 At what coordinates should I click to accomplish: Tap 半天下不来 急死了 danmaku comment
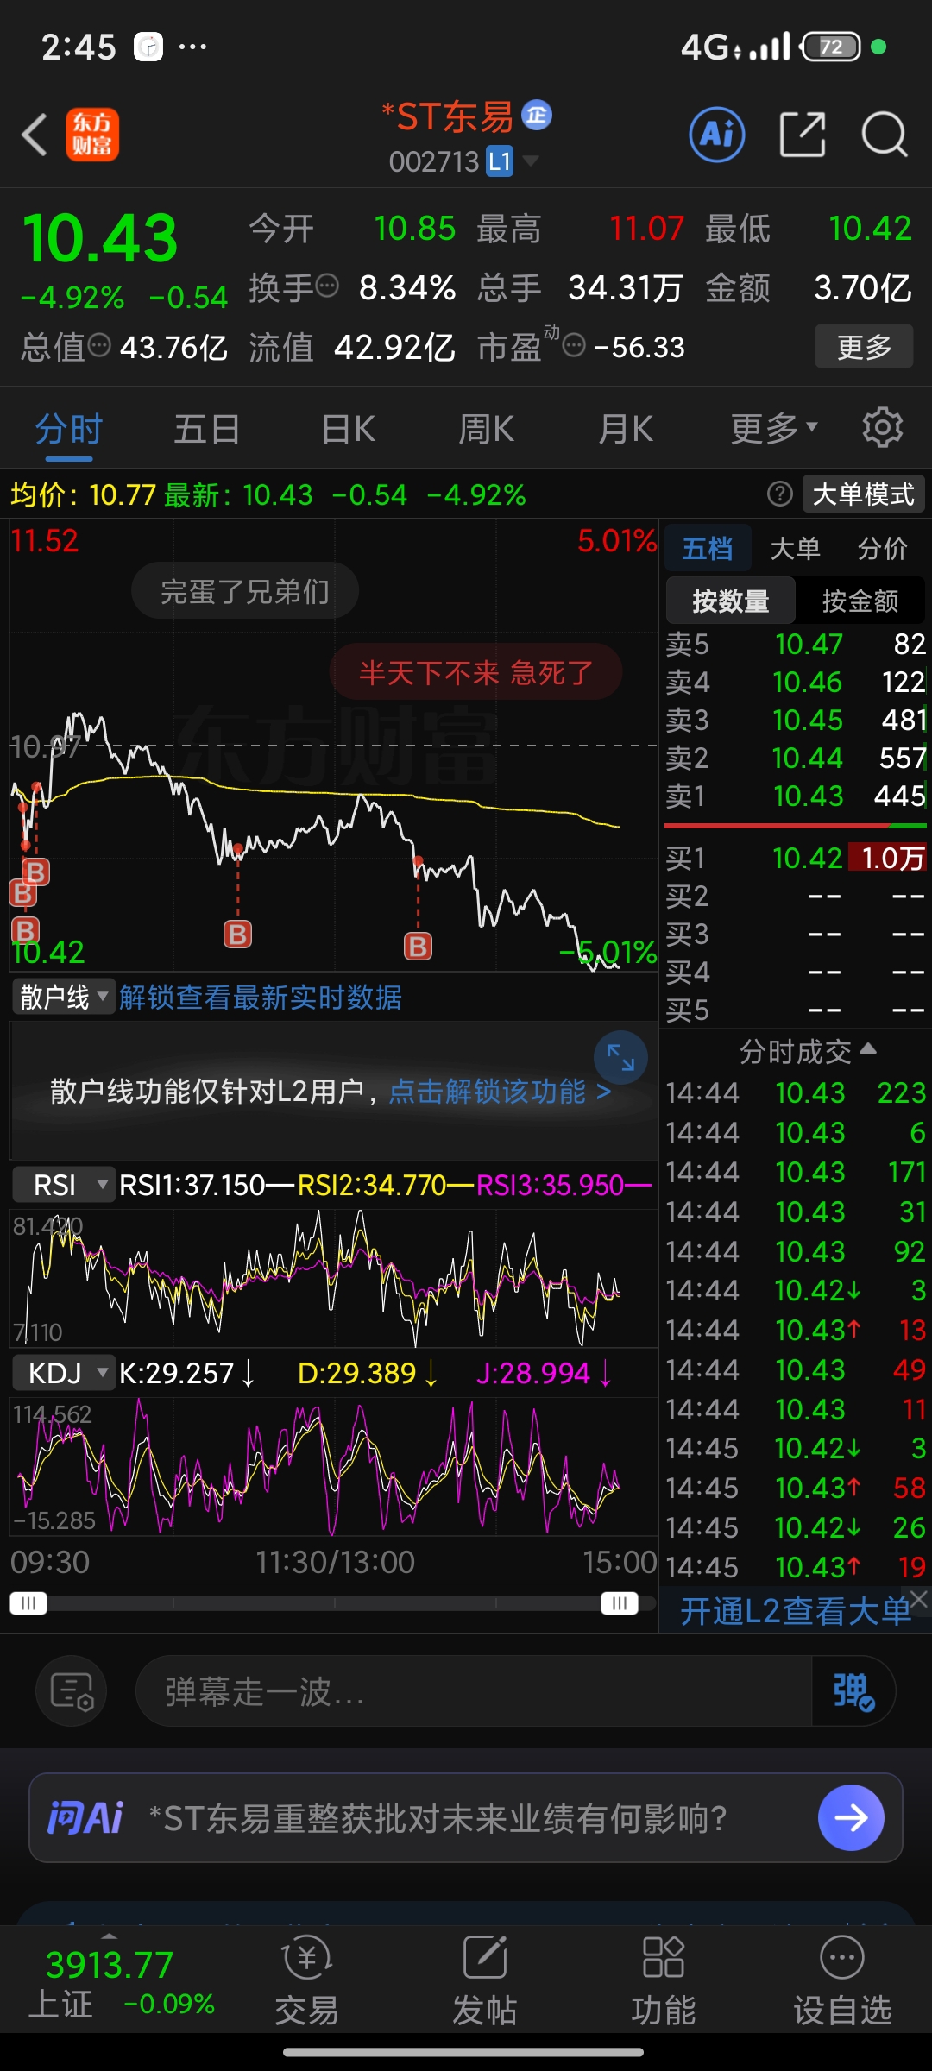pyautogui.click(x=476, y=671)
